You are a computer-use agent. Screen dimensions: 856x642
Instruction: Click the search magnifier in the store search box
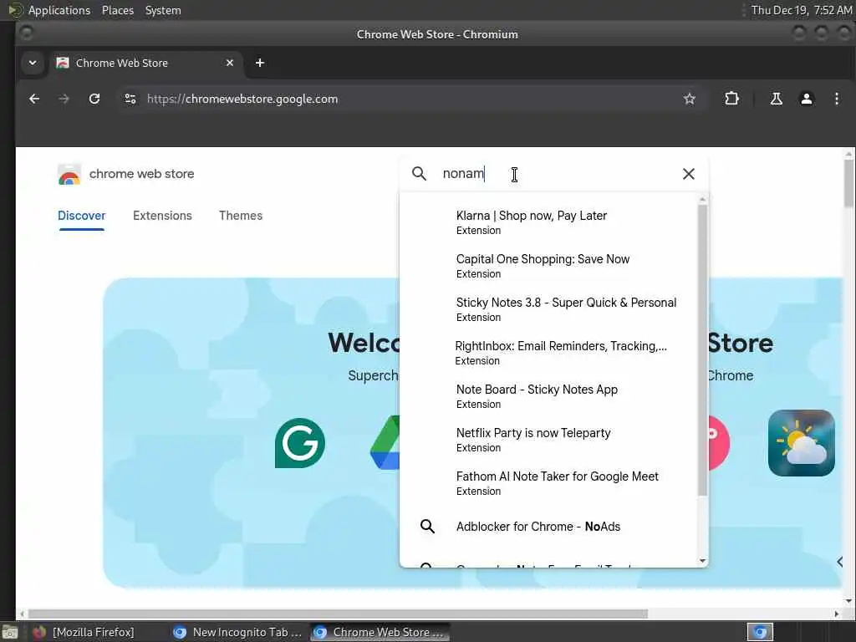point(419,174)
